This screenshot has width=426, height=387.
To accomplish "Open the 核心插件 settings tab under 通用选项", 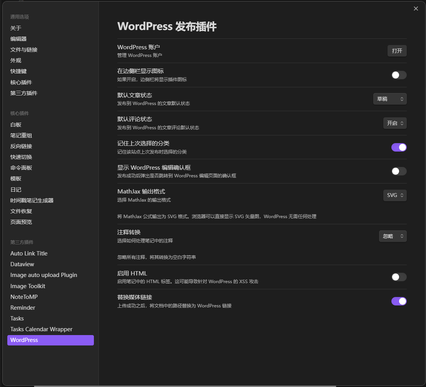I will click(x=50, y=82).
